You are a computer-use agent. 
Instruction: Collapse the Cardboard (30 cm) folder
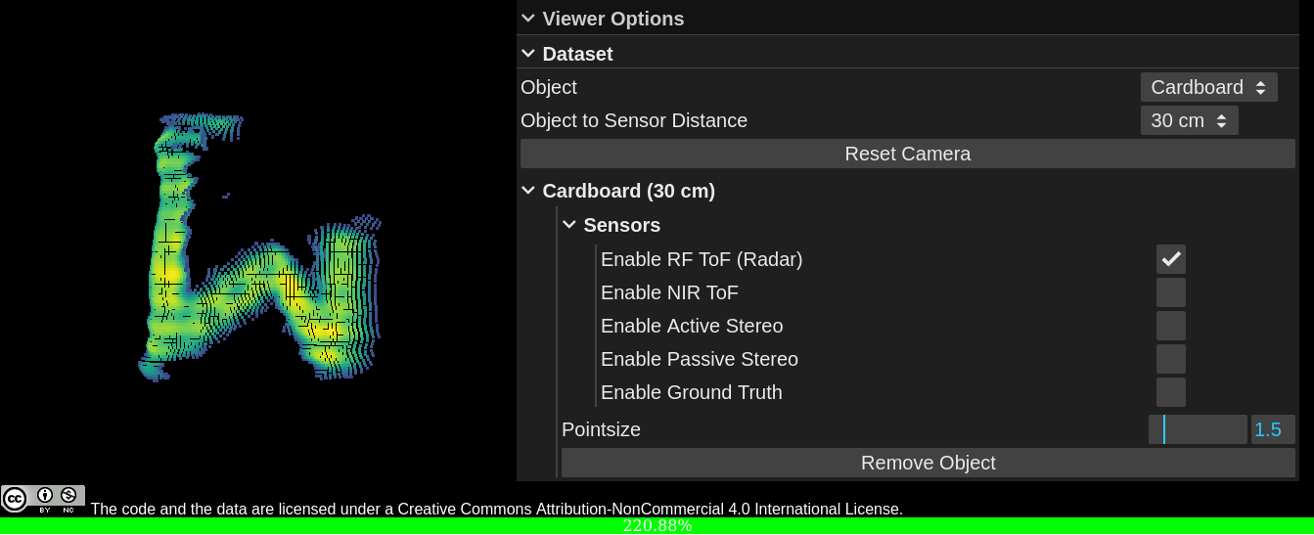(528, 191)
